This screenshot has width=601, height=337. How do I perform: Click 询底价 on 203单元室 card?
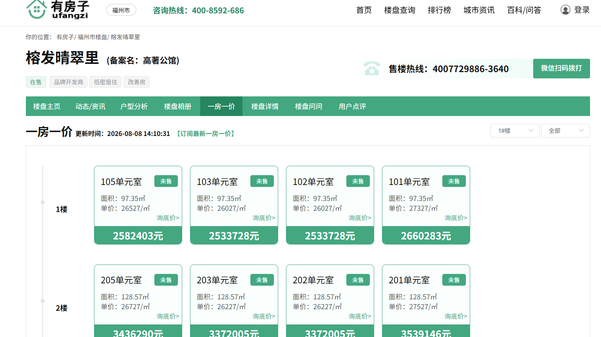tap(264, 316)
